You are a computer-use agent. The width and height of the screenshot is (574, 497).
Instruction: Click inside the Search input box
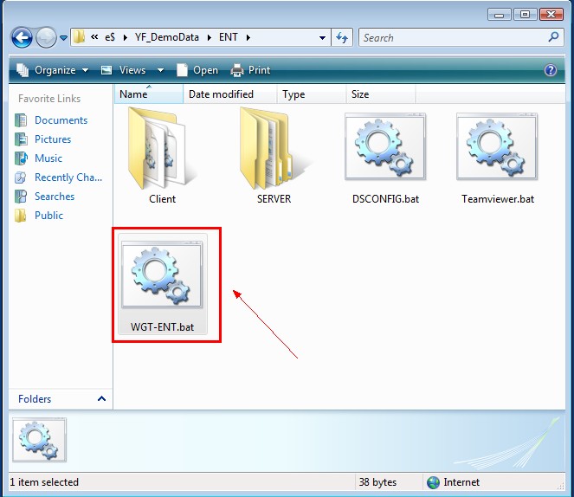[x=450, y=38]
